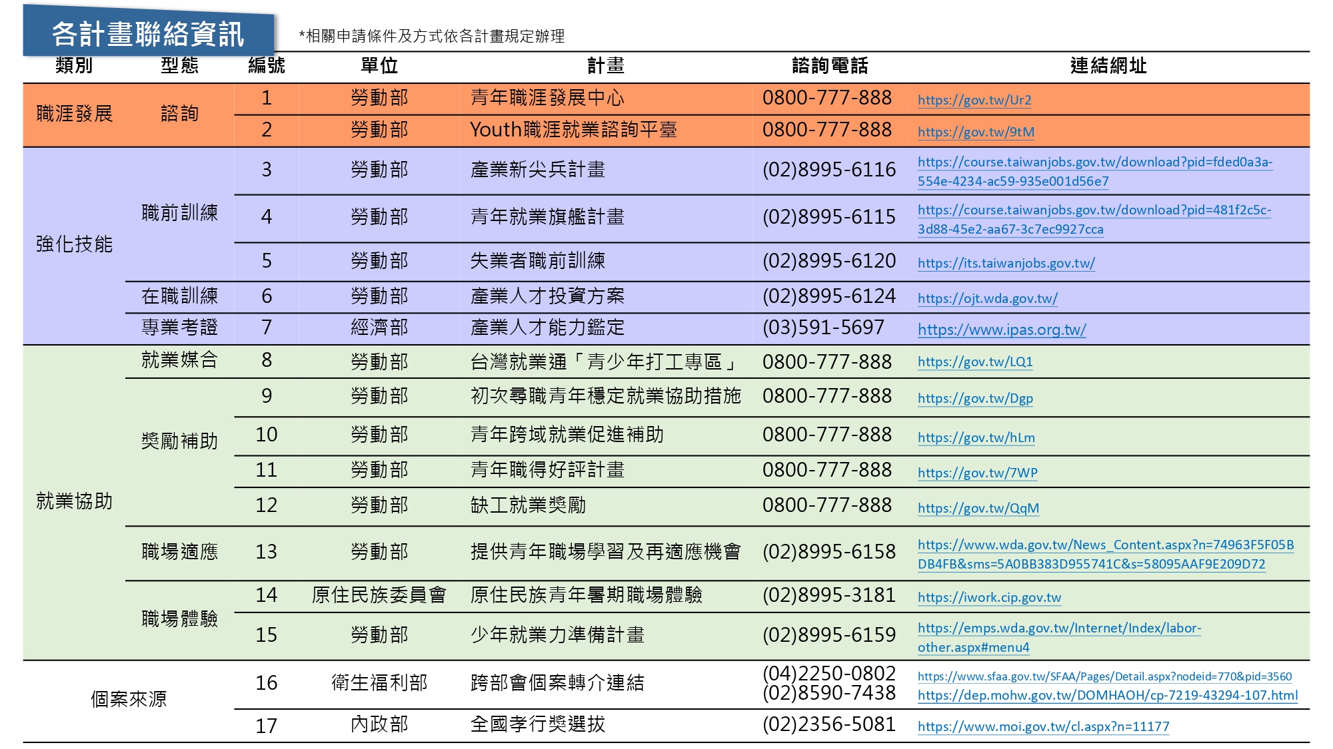Open the https://gov.tw/QqM link
Viewport: 1333px width, 749px height.
point(978,508)
